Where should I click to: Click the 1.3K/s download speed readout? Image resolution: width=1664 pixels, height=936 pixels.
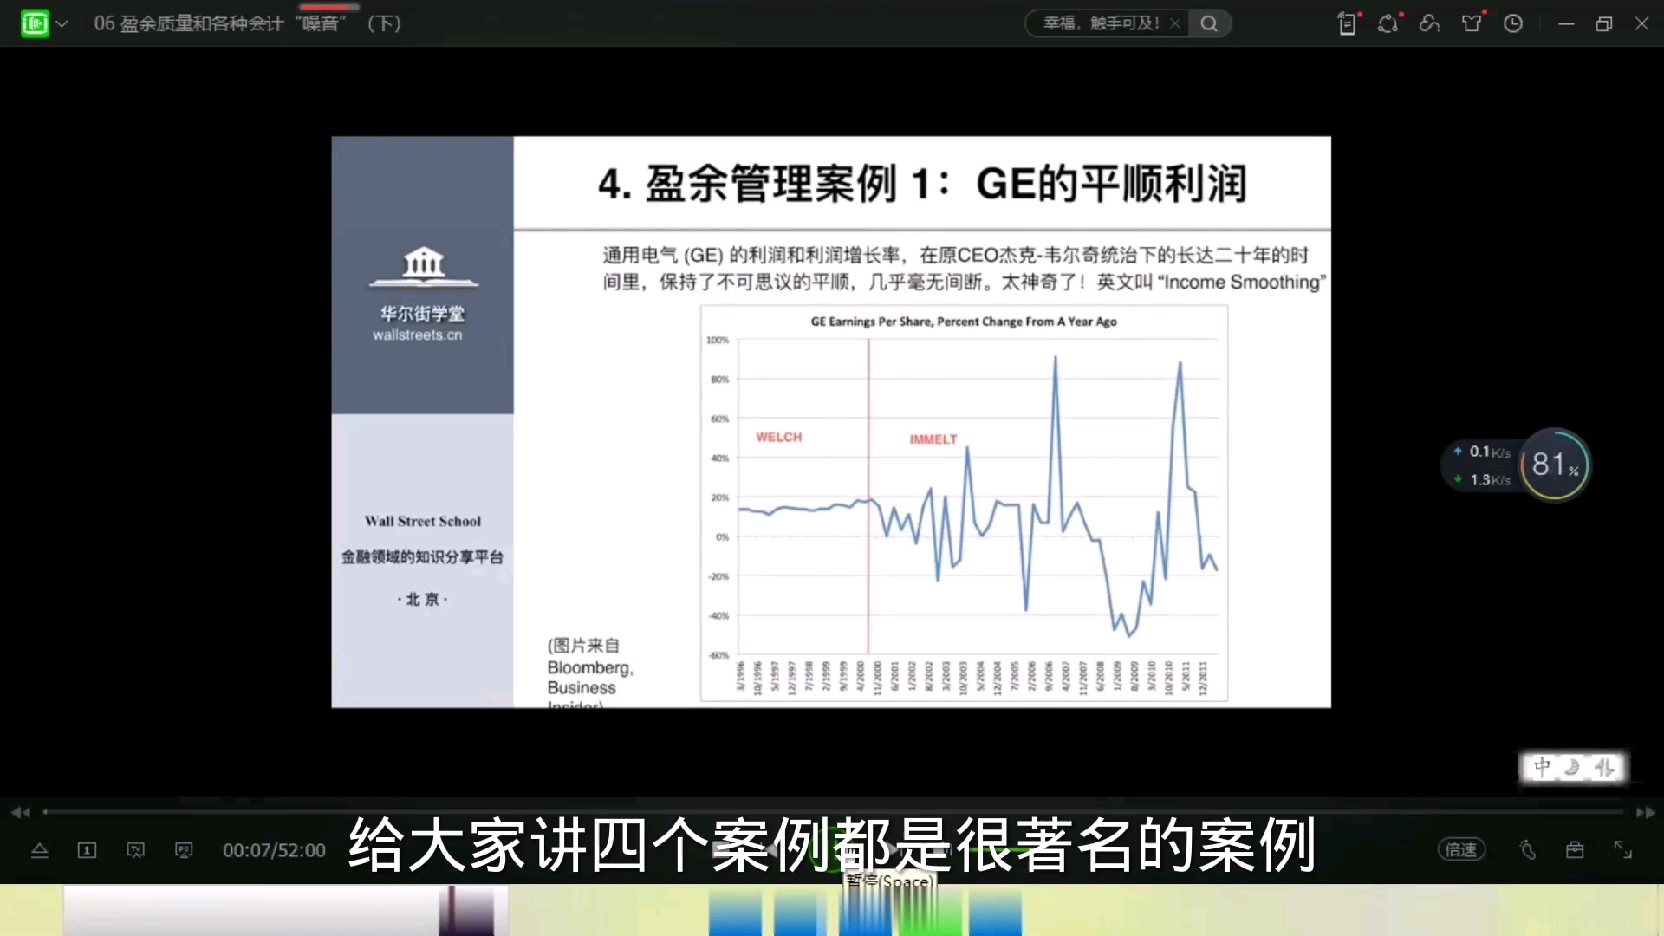pos(1483,479)
